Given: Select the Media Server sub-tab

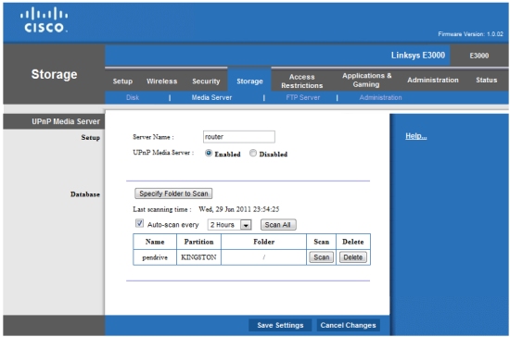Looking at the screenshot, I should [211, 97].
